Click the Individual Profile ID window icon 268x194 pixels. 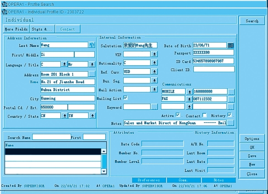tap(5, 12)
